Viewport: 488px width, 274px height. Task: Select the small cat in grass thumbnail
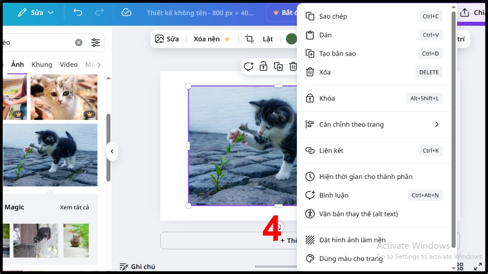click(76, 240)
